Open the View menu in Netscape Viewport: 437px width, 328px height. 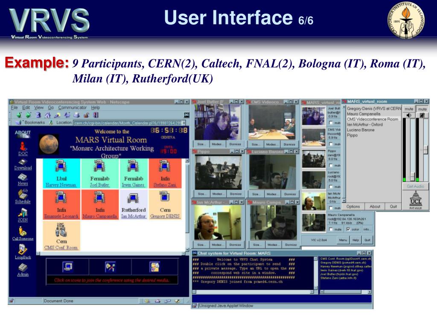39,108
